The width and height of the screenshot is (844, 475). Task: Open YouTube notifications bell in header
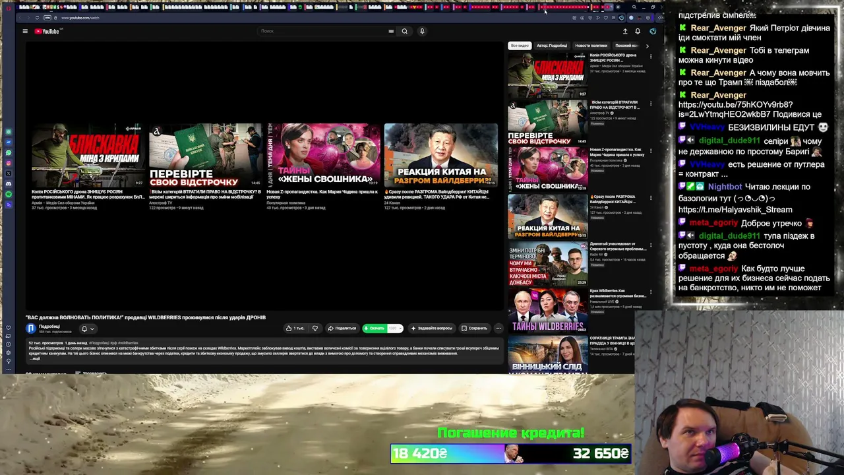click(638, 31)
